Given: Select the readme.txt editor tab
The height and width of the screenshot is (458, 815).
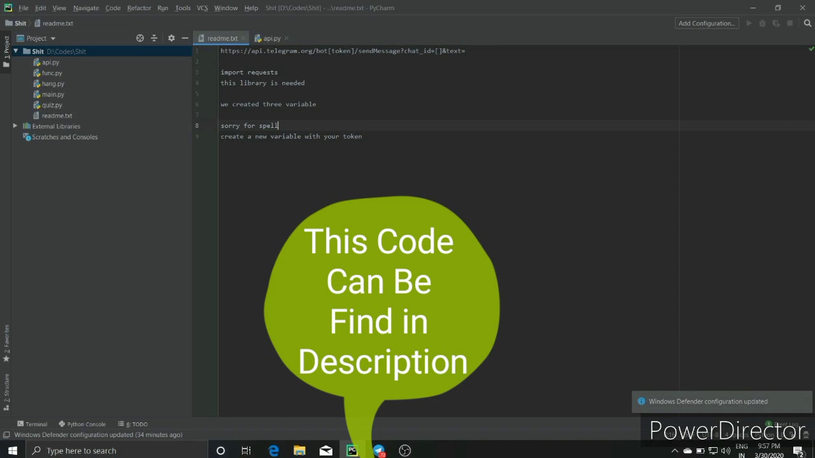Looking at the screenshot, I should 222,38.
